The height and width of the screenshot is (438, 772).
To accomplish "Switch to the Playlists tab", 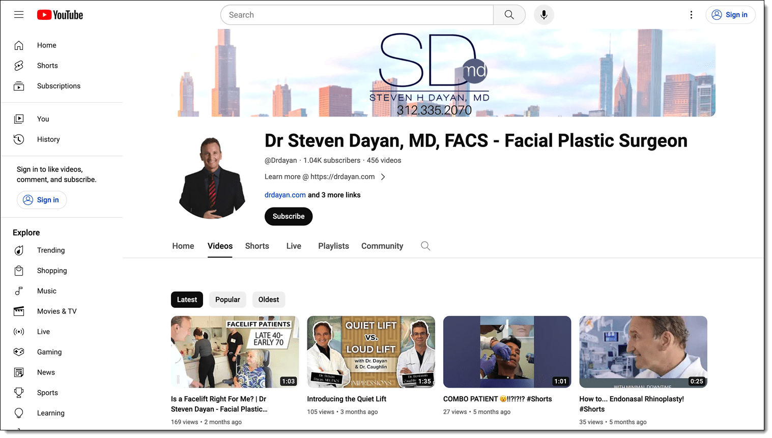I will (x=333, y=246).
